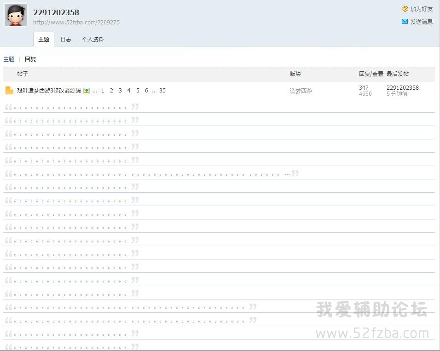The height and width of the screenshot is (351, 440).
Task: Go to thread page 1
Action: (103, 90)
